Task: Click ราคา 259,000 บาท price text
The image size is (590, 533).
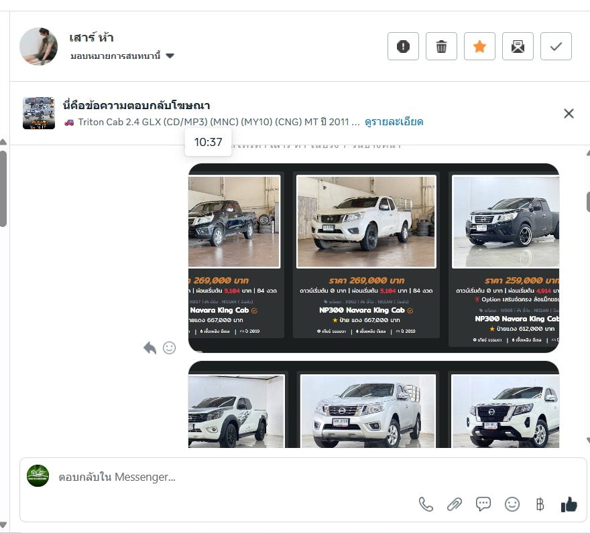Action: tap(522, 281)
